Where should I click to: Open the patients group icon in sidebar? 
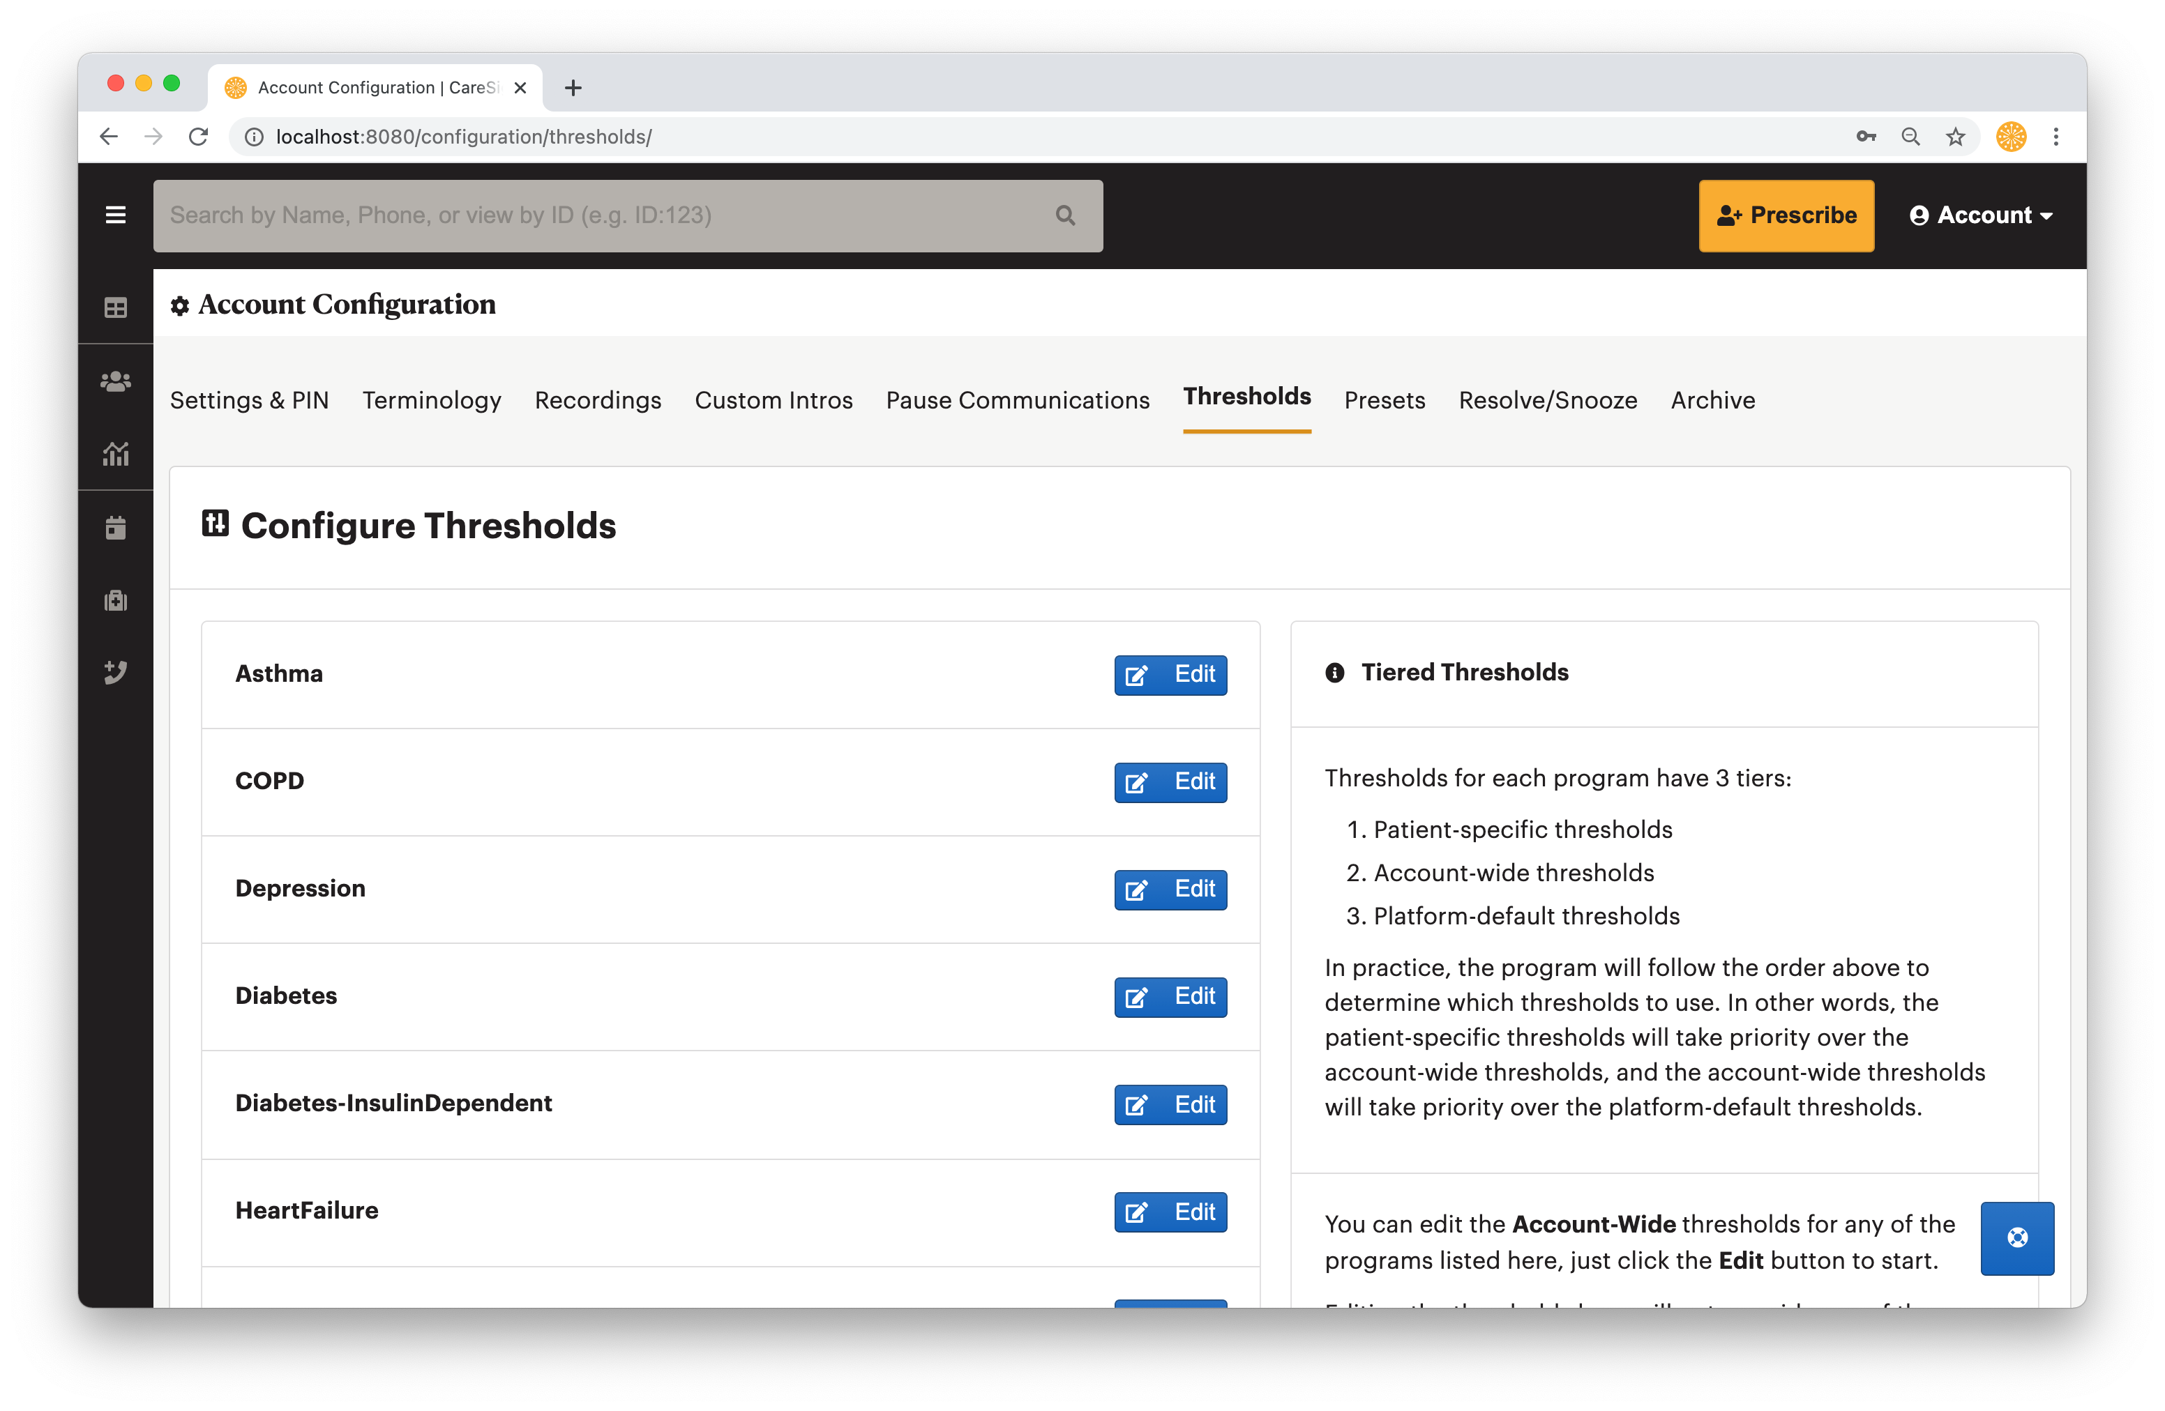pyautogui.click(x=116, y=381)
